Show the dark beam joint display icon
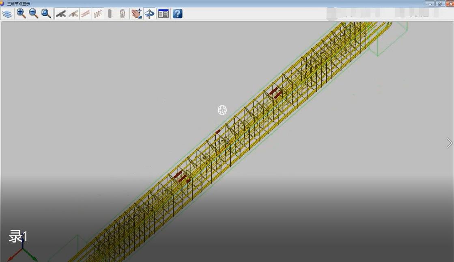Screen dimensions: 454x262 coord(61,14)
